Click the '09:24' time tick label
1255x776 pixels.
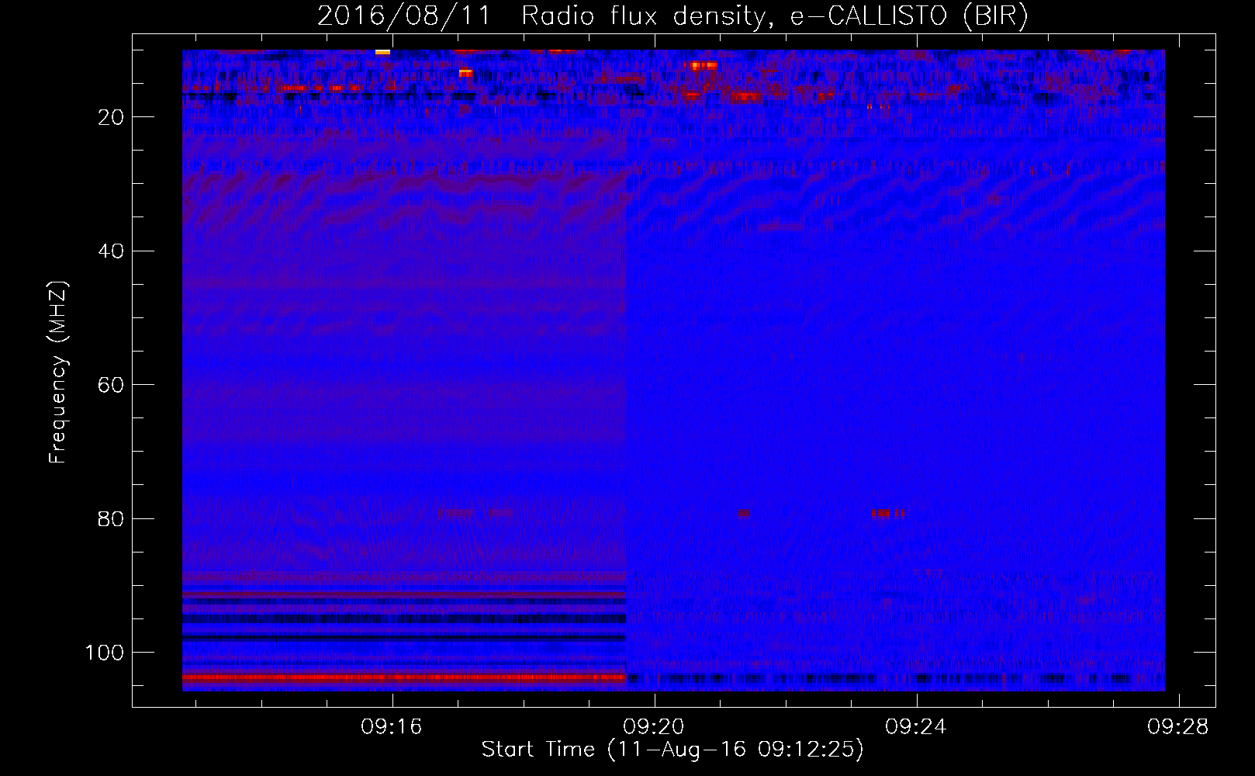point(916,726)
